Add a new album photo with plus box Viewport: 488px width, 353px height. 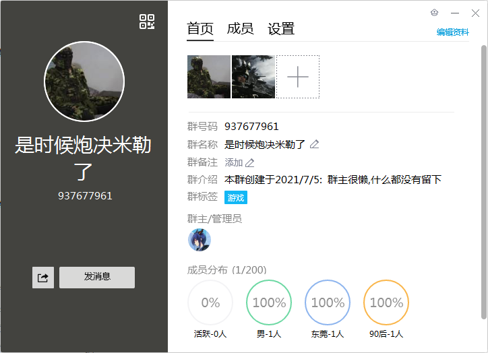pos(298,77)
